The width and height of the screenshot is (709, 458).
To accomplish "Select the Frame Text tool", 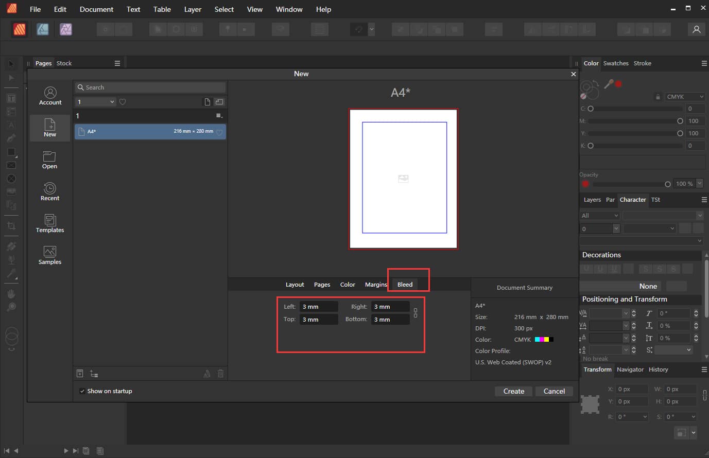I will 11,98.
